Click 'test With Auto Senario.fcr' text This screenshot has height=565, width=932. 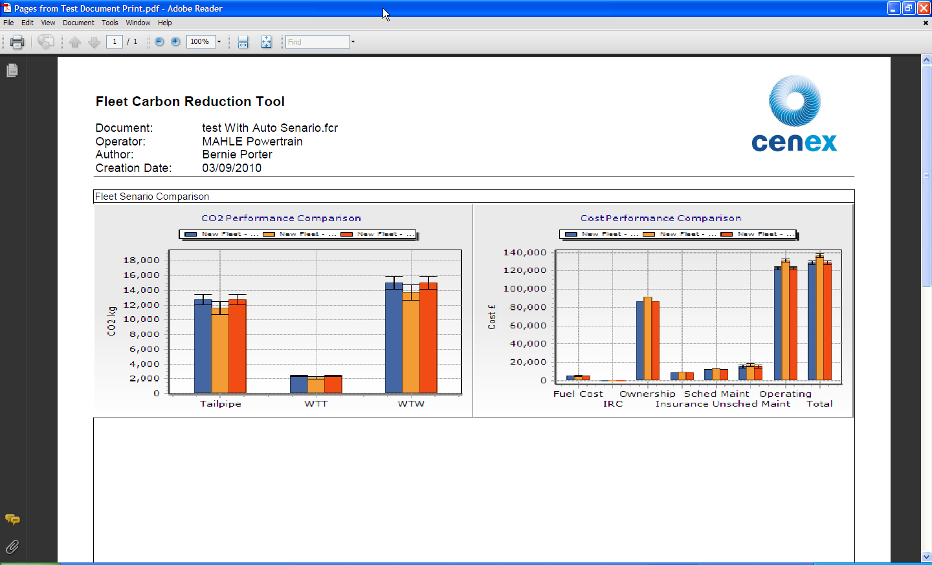270,128
